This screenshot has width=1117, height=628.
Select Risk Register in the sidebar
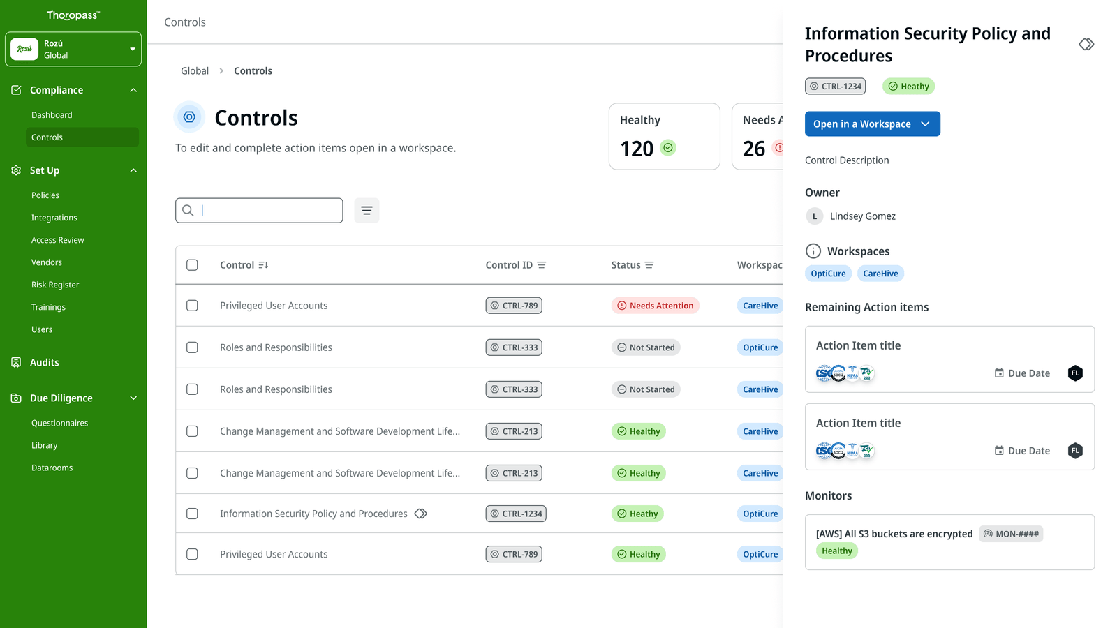point(55,284)
